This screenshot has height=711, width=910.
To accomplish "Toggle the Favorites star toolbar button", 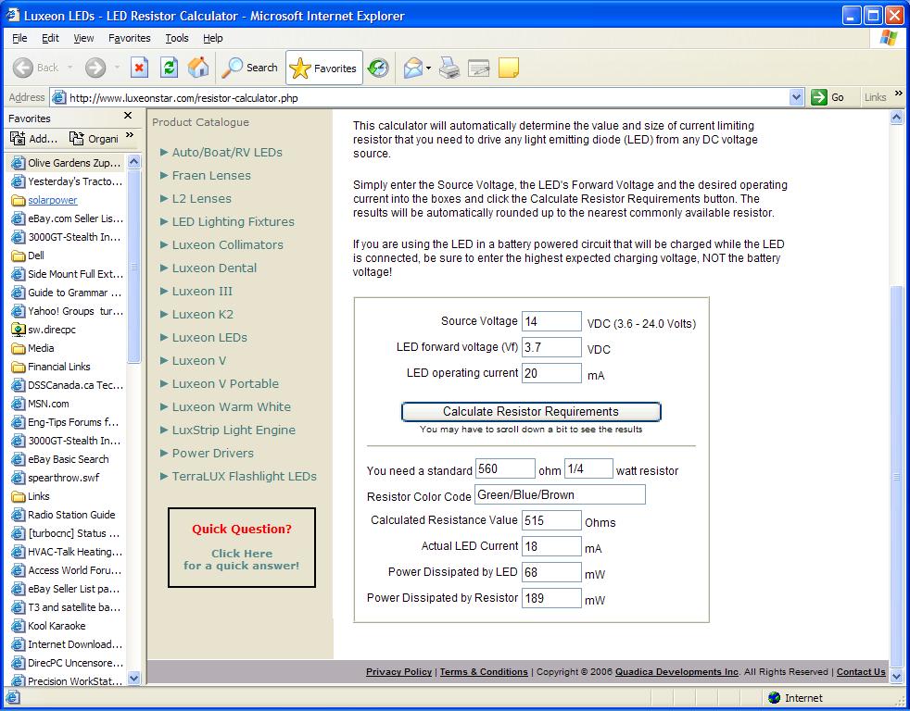I will pyautogui.click(x=323, y=68).
